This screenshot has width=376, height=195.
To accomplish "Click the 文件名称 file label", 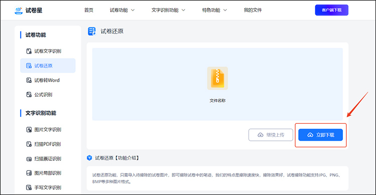I will point(218,100).
